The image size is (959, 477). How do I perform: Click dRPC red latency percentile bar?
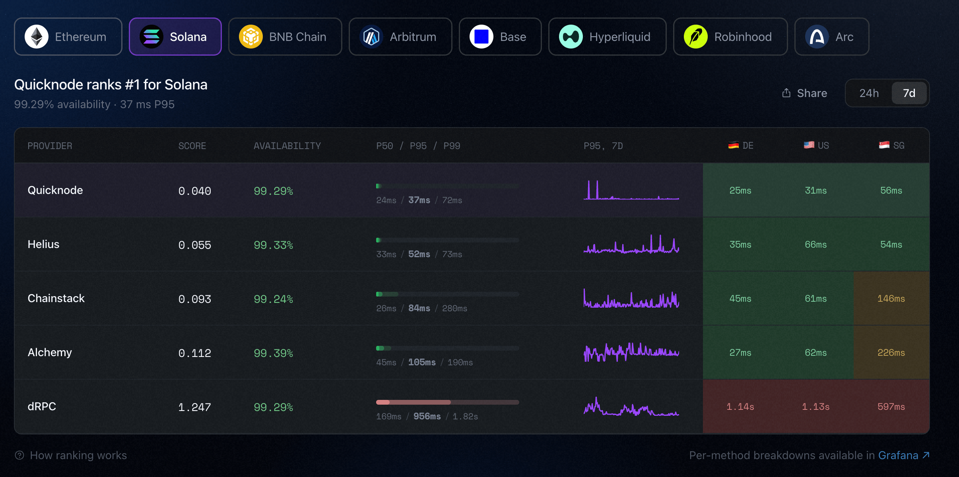tap(448, 402)
